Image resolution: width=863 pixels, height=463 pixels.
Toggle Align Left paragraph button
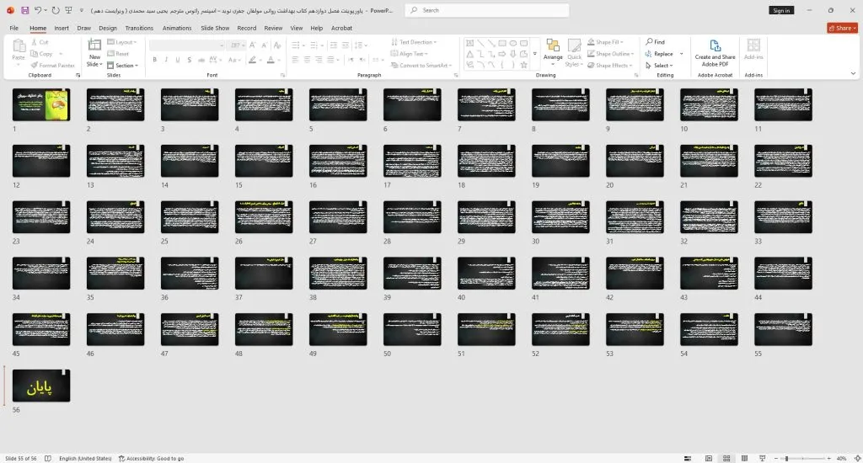pyautogui.click(x=295, y=60)
